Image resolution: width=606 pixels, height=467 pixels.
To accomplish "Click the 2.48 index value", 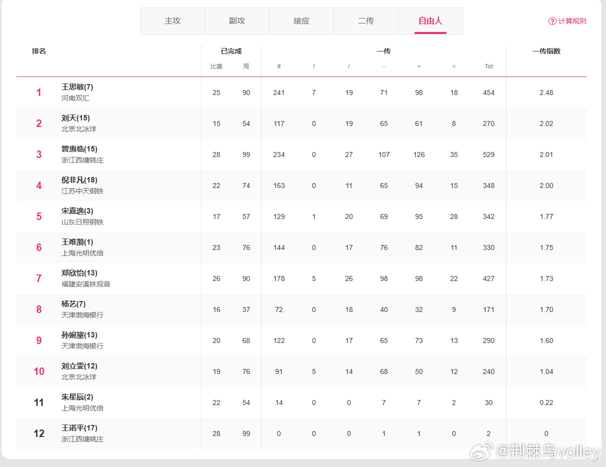I will 546,92.
